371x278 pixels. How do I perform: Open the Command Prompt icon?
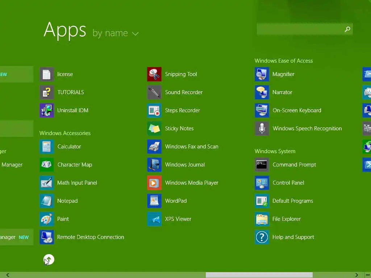[262, 165]
